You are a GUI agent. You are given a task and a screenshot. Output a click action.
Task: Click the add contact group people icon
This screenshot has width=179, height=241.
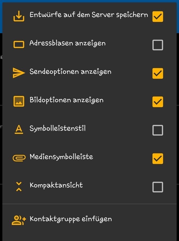coord(19,220)
